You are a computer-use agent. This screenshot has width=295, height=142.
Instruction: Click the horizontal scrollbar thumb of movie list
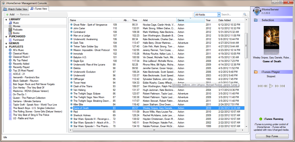coord(155,130)
